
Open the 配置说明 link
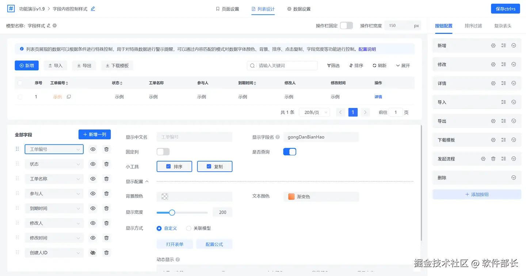pos(367,49)
